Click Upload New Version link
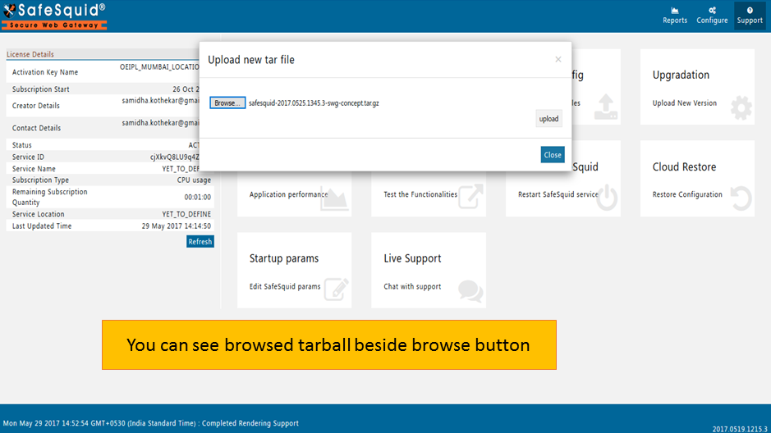The image size is (771, 433). [684, 103]
